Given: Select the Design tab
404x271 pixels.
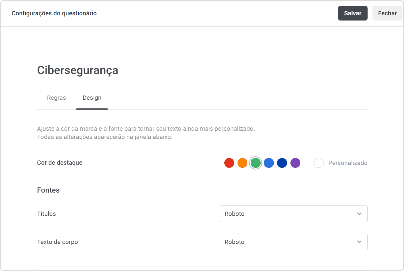Looking at the screenshot, I should coord(92,98).
